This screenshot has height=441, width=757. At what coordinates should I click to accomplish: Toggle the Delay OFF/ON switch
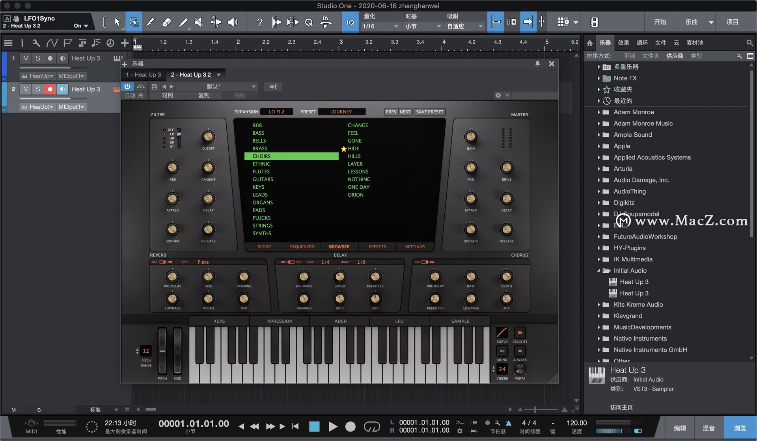[x=291, y=262]
